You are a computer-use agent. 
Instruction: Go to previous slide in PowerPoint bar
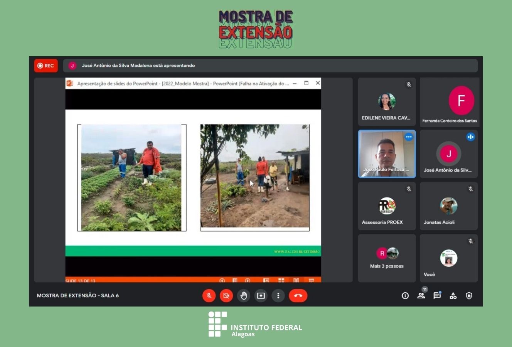[222, 280]
